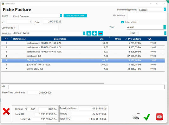Click the Fiche Facture title bar app icon
169x125 pixels.
[x=3, y=4]
